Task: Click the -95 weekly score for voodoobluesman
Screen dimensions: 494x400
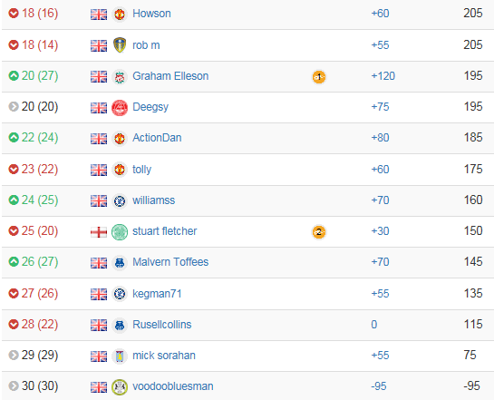Action: click(379, 386)
